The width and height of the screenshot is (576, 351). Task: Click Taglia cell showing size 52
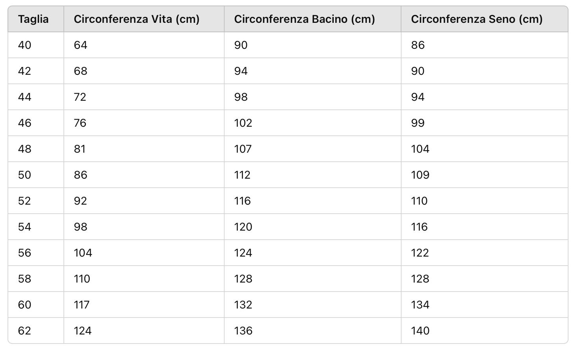click(24, 201)
